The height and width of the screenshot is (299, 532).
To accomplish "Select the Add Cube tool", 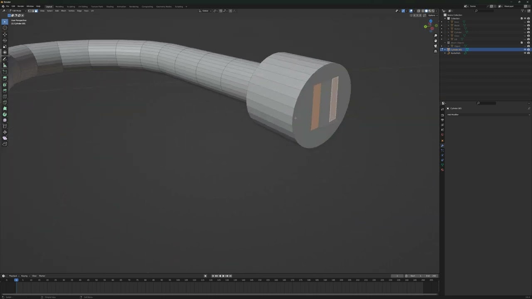I will (5, 72).
